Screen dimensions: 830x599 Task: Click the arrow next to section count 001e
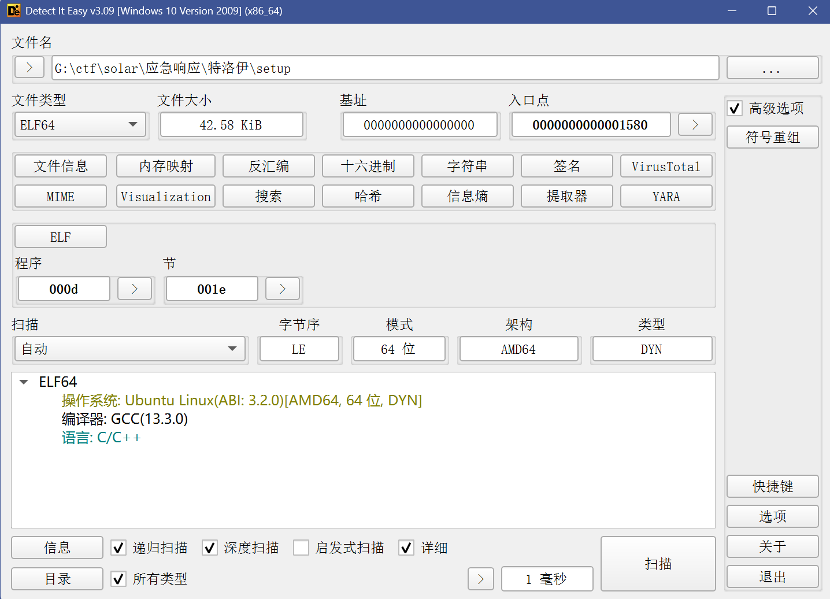pos(283,289)
